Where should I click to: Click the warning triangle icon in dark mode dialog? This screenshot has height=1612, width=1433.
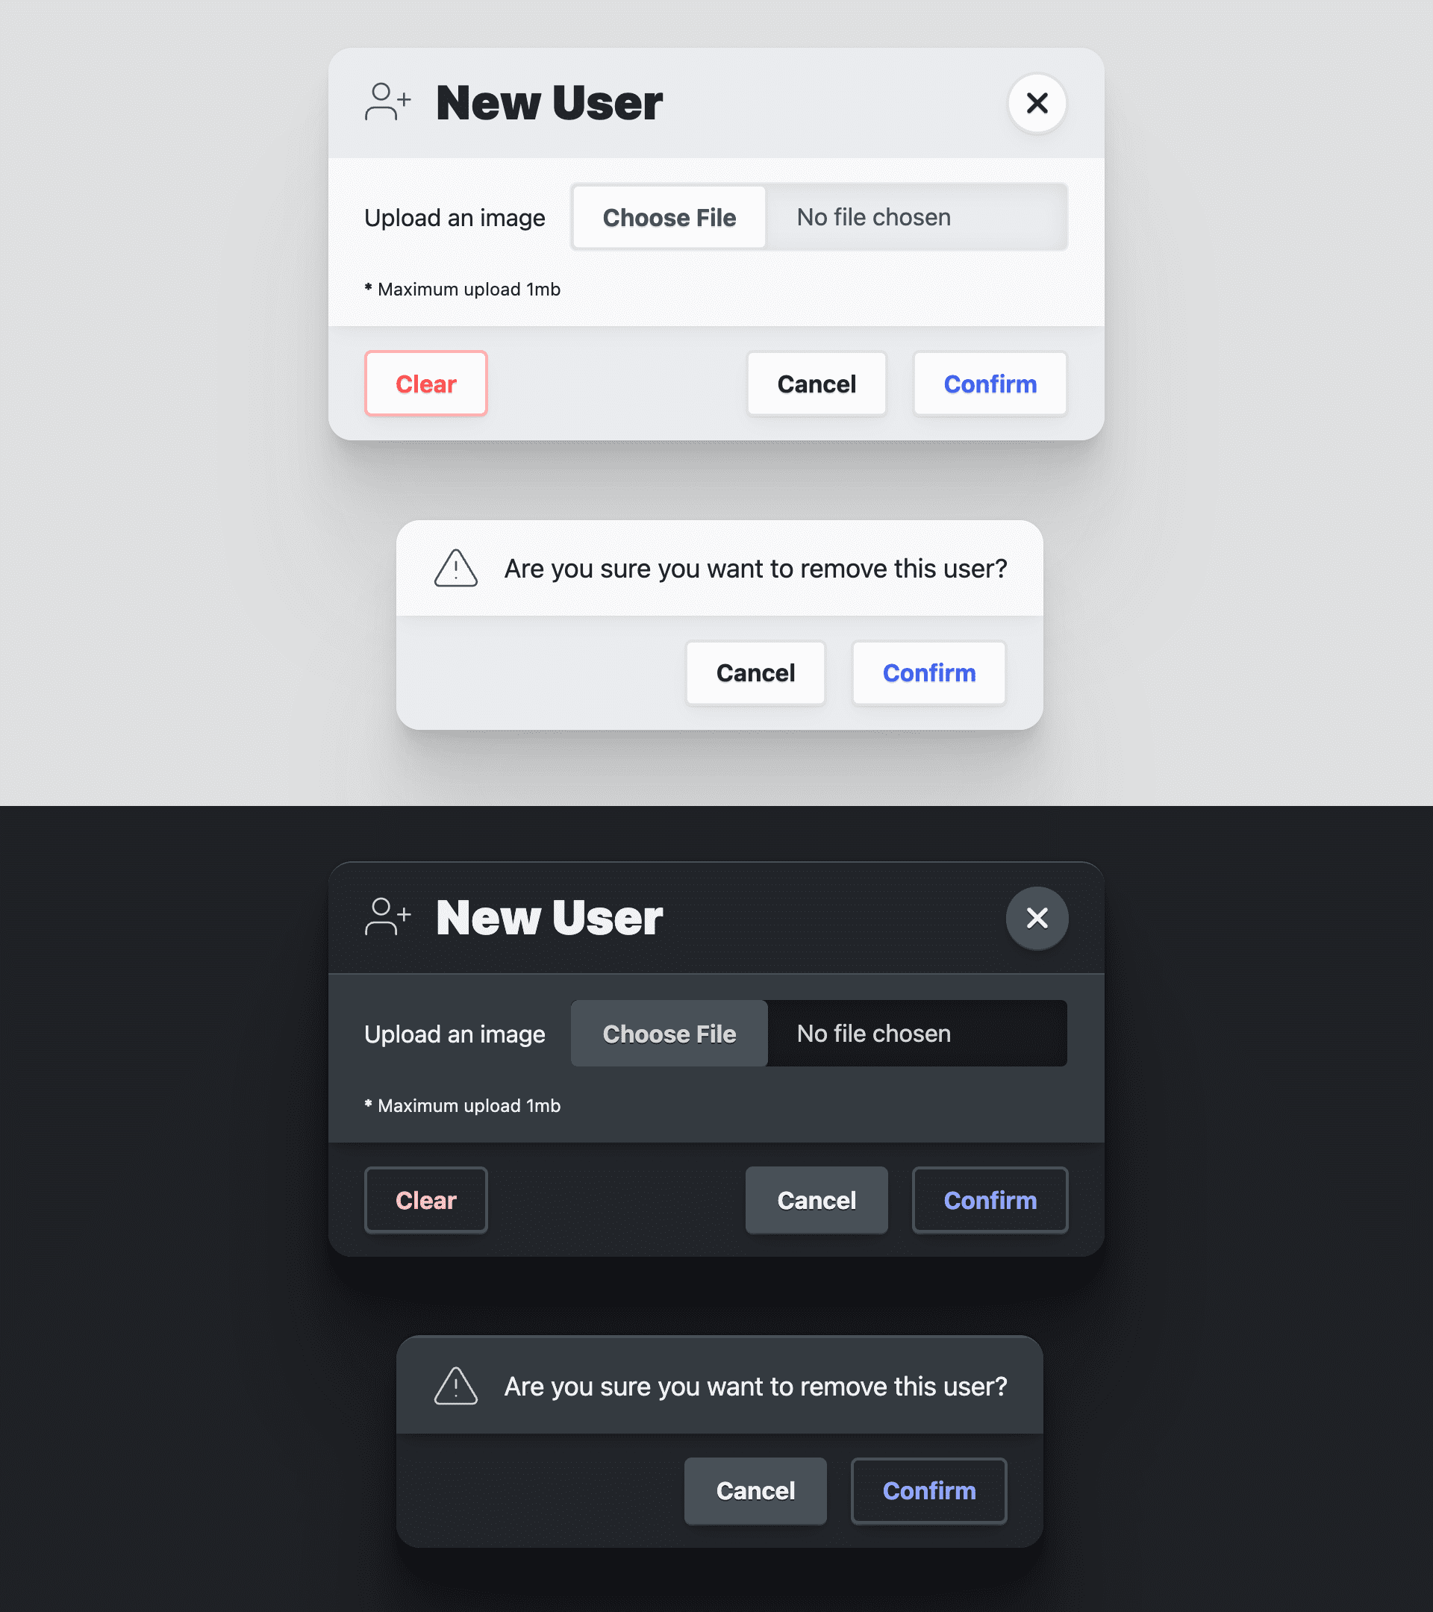point(455,1384)
